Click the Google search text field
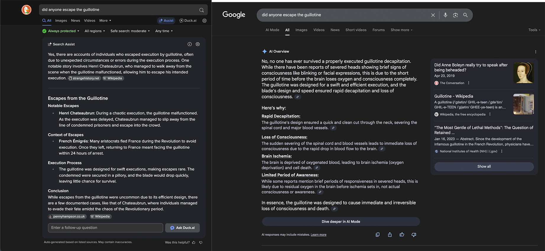Image resolution: width=545 pixels, height=251 pixels. pyautogui.click(x=343, y=15)
